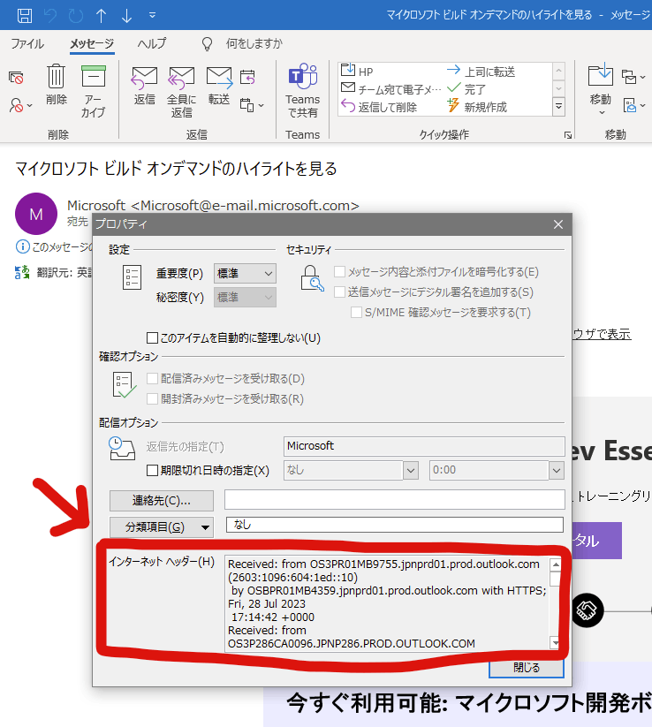652x727 pixels.
Task: Select 上司に転送 quick step
Action: click(x=481, y=72)
